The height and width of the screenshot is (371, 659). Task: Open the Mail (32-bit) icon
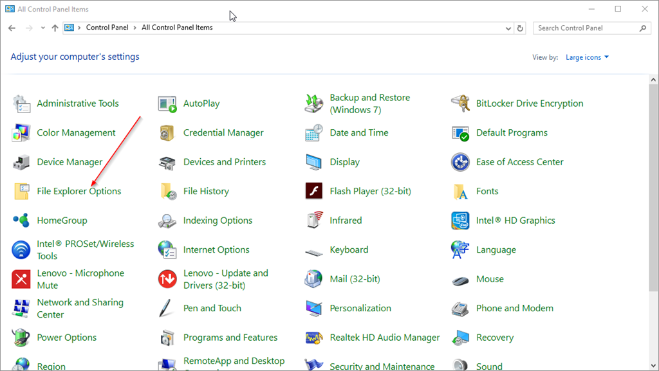[313, 279]
